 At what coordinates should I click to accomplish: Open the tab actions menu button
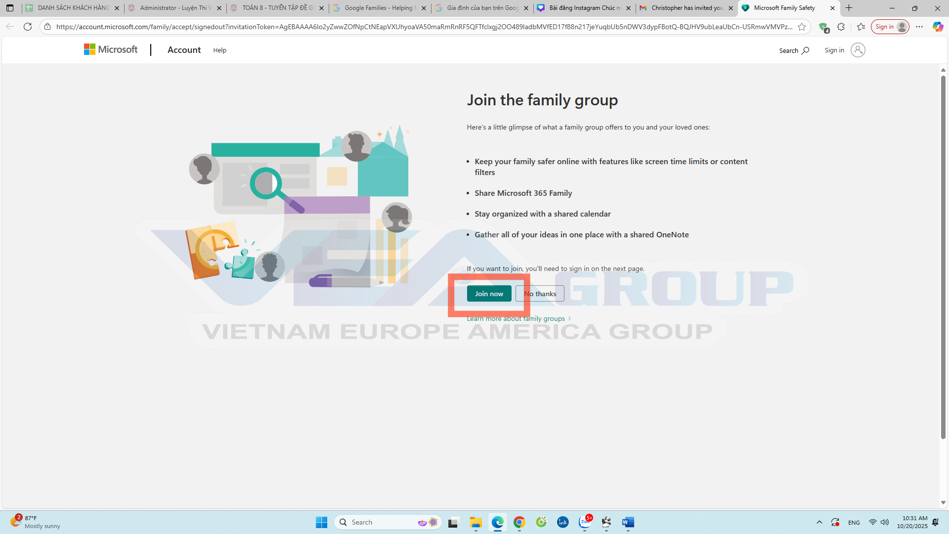10,8
